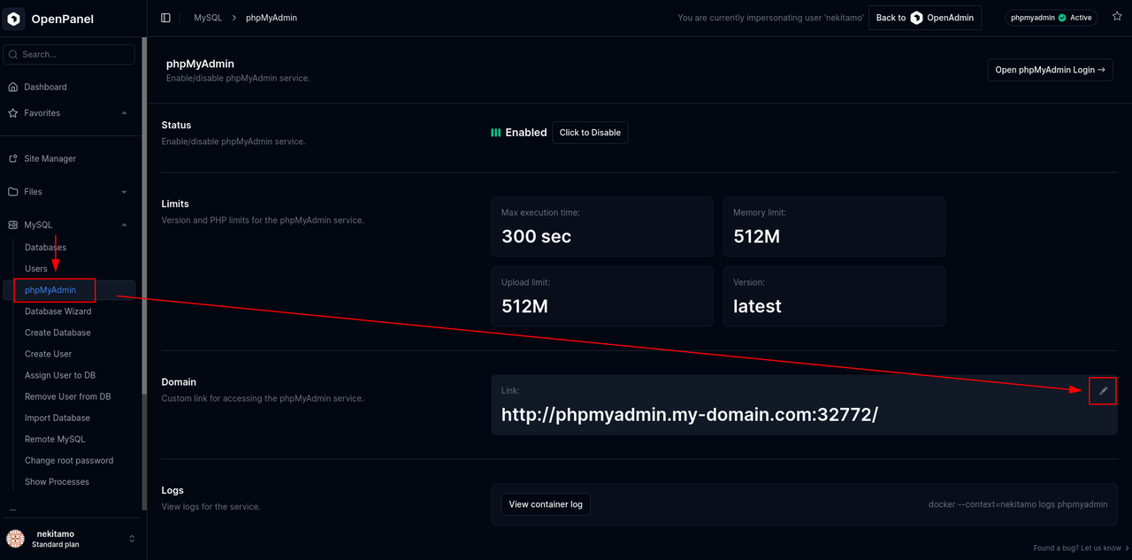Click Click to Disable button

click(590, 133)
